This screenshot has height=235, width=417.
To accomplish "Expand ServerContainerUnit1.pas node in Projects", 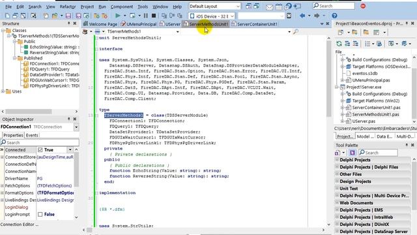I will click(x=343, y=108).
